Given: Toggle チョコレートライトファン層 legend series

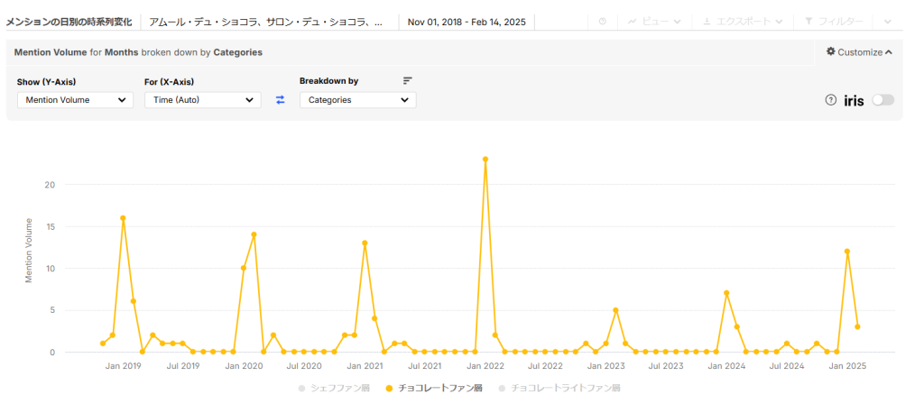Looking at the screenshot, I should [559, 388].
